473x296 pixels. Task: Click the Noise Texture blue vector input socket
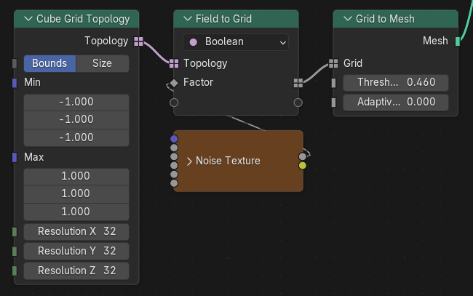pos(174,139)
